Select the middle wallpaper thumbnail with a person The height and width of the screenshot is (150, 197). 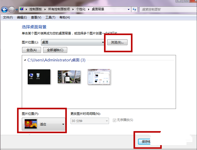[69, 77]
